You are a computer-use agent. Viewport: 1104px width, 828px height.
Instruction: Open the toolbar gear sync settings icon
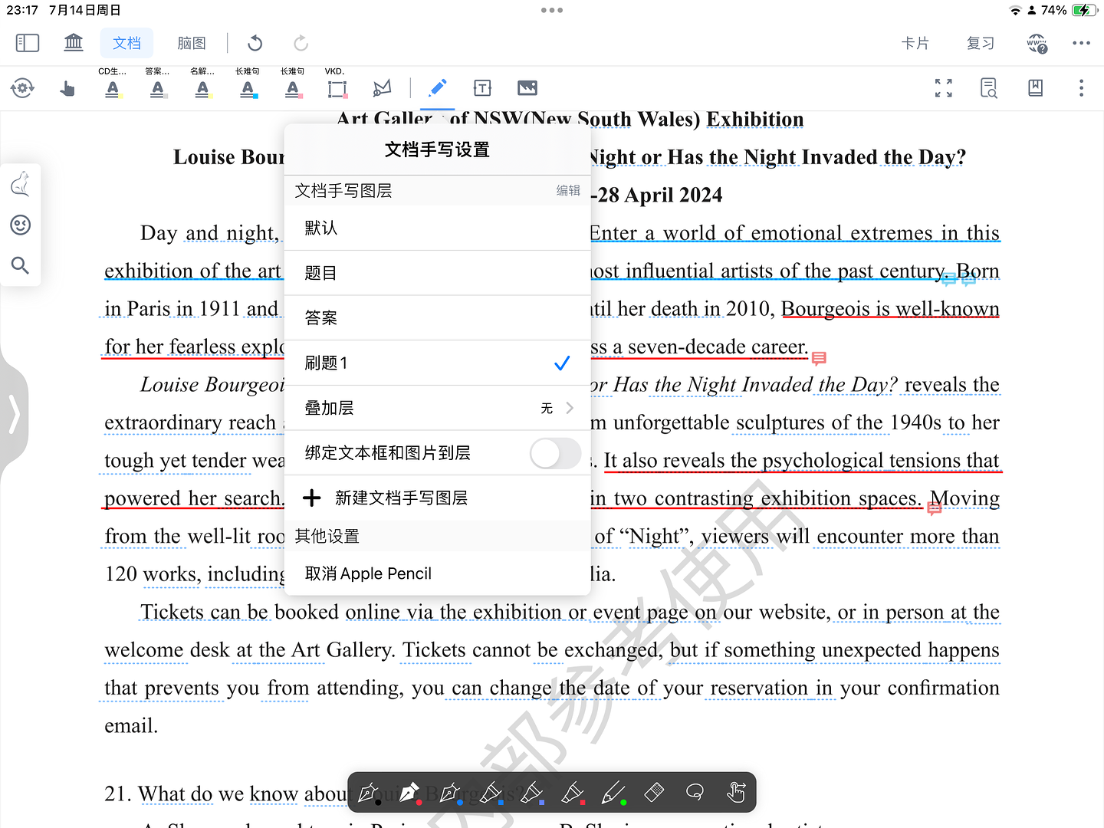[x=22, y=88]
